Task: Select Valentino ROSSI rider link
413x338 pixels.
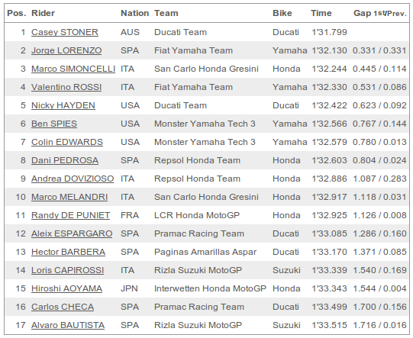Action: tap(66, 87)
